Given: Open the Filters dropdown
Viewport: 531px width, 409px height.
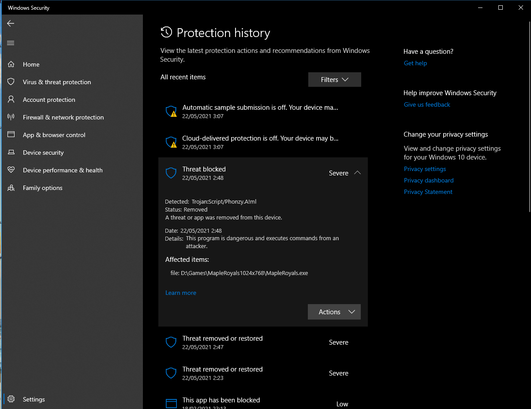Looking at the screenshot, I should point(334,80).
